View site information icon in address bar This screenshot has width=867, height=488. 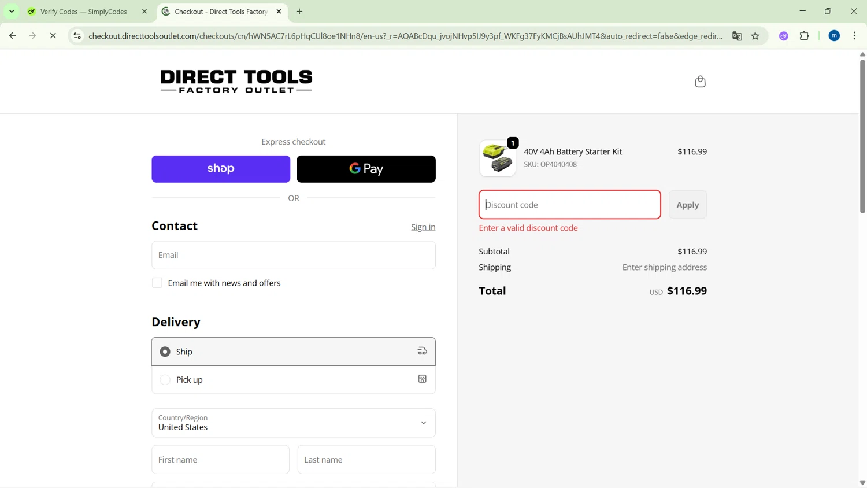(x=77, y=36)
